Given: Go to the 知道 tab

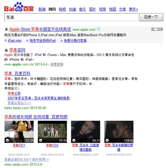Looking at the screenshot, I should pos(72,9).
